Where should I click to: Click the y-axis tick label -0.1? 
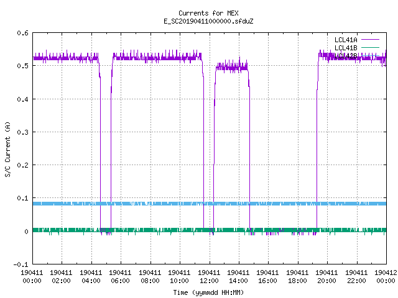tap(21, 264)
